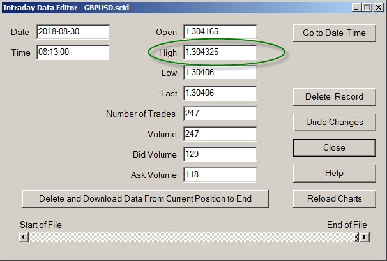Minimize the Intraday Data Editor window
387x261 pixels.
(356, 8)
